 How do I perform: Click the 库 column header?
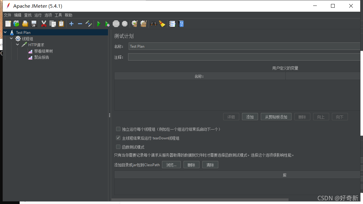[x=237, y=175]
